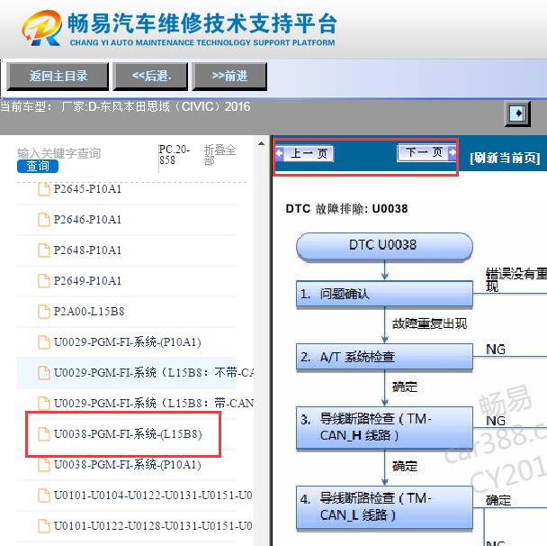Open the P2646-P10A1 document
The image size is (547, 546).
[x=87, y=220]
